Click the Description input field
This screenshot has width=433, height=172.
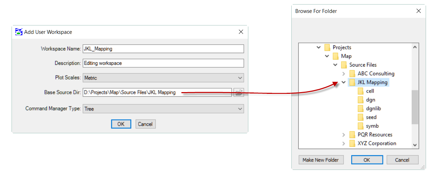pyautogui.click(x=163, y=63)
